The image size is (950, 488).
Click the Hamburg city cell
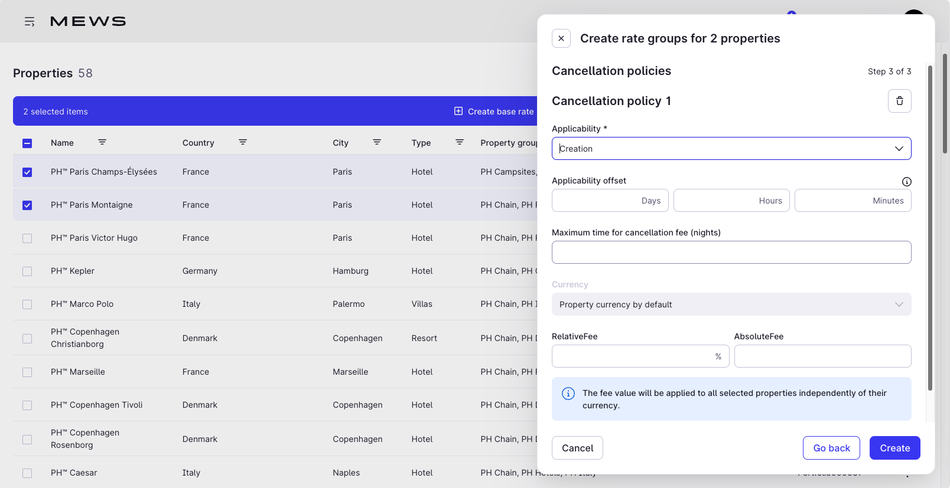350,271
